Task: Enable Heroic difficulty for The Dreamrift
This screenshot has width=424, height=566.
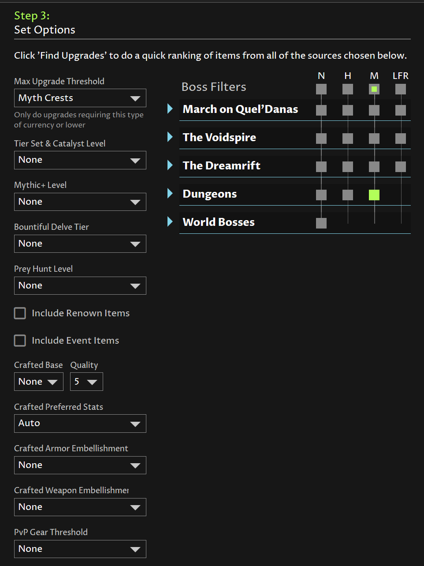Action: pos(348,167)
